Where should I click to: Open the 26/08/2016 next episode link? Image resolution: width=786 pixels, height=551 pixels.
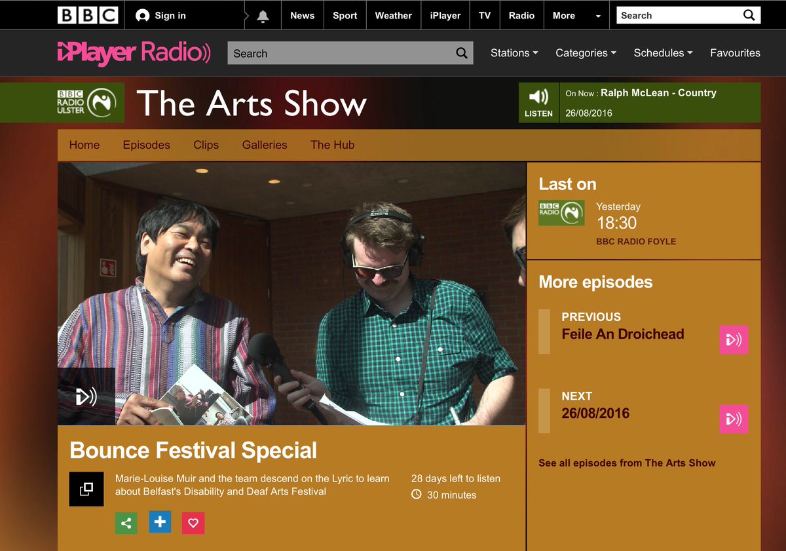click(595, 413)
